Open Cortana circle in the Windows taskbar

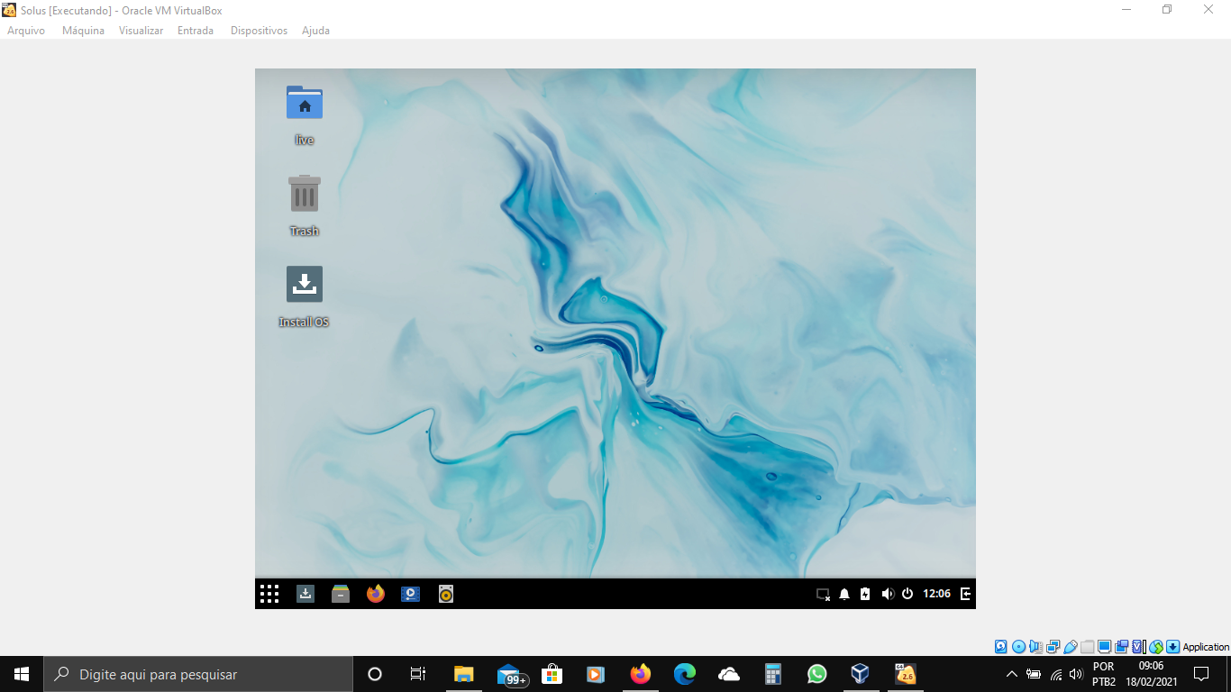[375, 674]
